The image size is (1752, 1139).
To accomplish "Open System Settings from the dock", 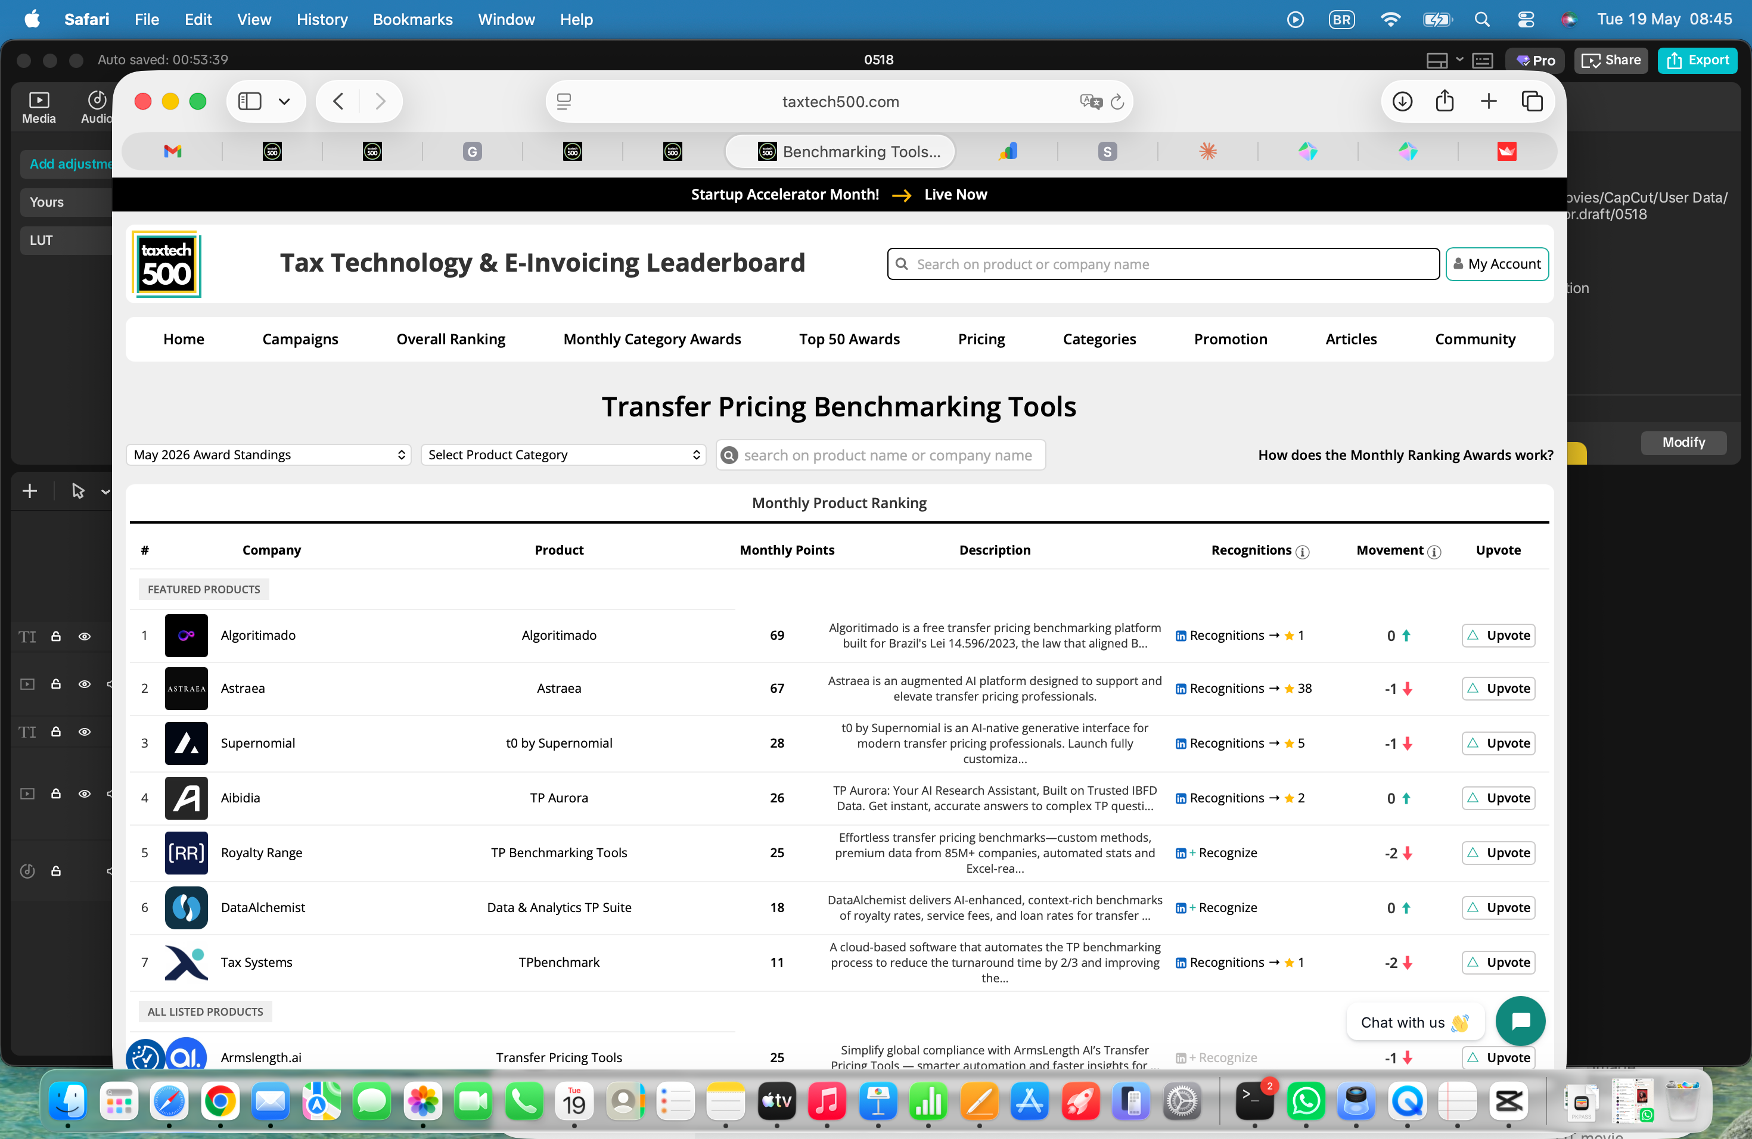I will click(1182, 1101).
